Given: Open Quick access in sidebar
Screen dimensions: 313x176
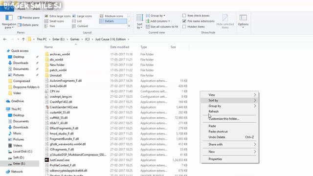Looking at the screenshot, I should tap(18, 51).
